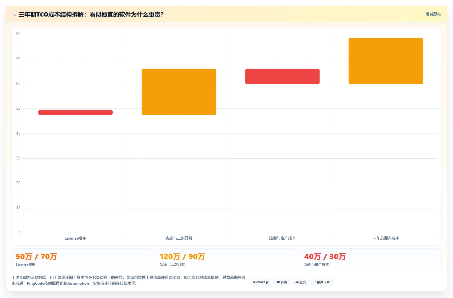Select the orange 实施与二次开发 bar

tap(179, 92)
